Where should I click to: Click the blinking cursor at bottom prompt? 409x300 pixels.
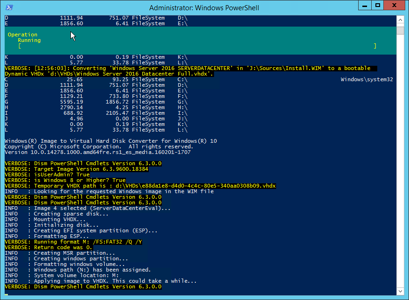point(6,294)
